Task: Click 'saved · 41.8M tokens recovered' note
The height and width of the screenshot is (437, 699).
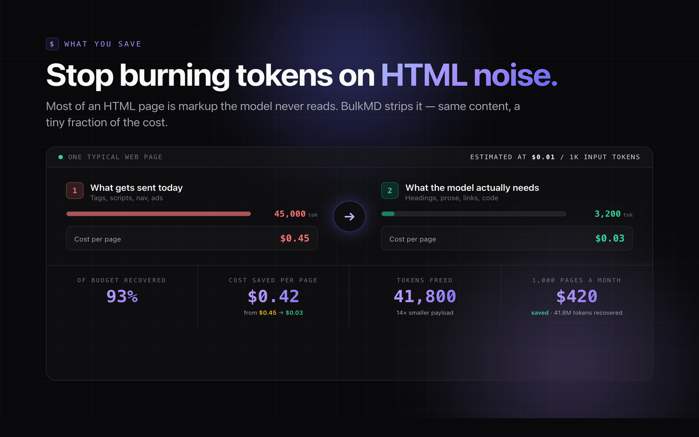Action: pyautogui.click(x=577, y=312)
